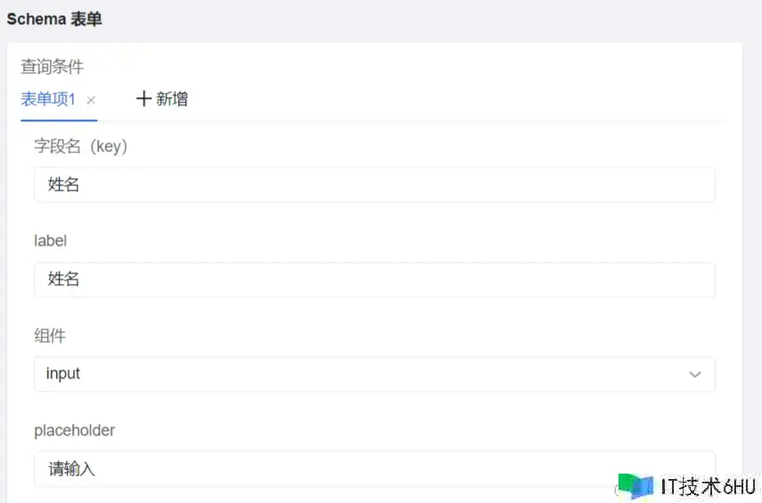Click the 字段名 (key) field label
Screen dimensions: 762x503
pyautogui.click(x=81, y=147)
